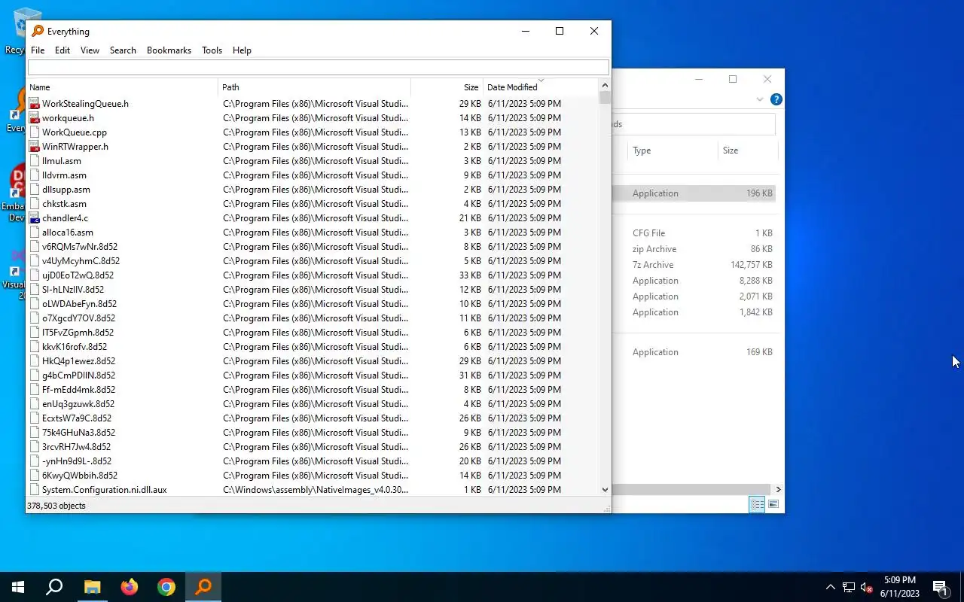
Task: Sort by Size column header in Everything
Action: click(447, 87)
